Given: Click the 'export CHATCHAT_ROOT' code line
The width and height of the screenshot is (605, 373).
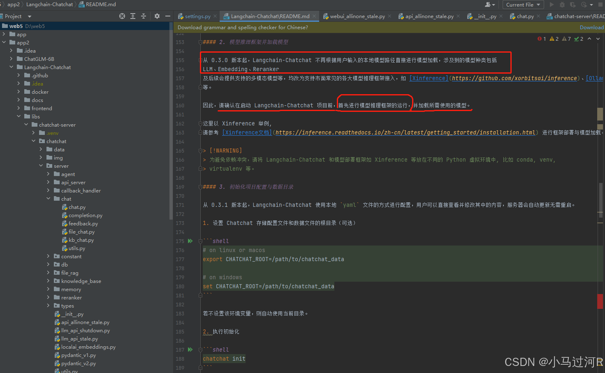Looking at the screenshot, I should 274,259.
